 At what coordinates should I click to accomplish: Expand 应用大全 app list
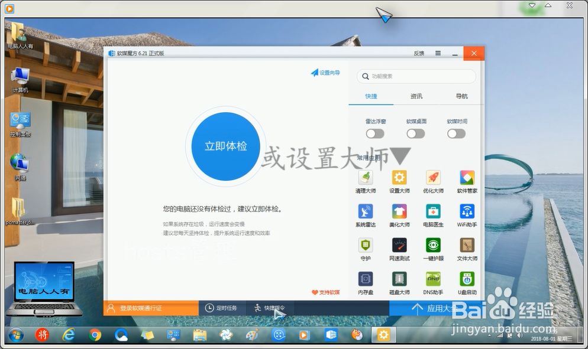[437, 308]
